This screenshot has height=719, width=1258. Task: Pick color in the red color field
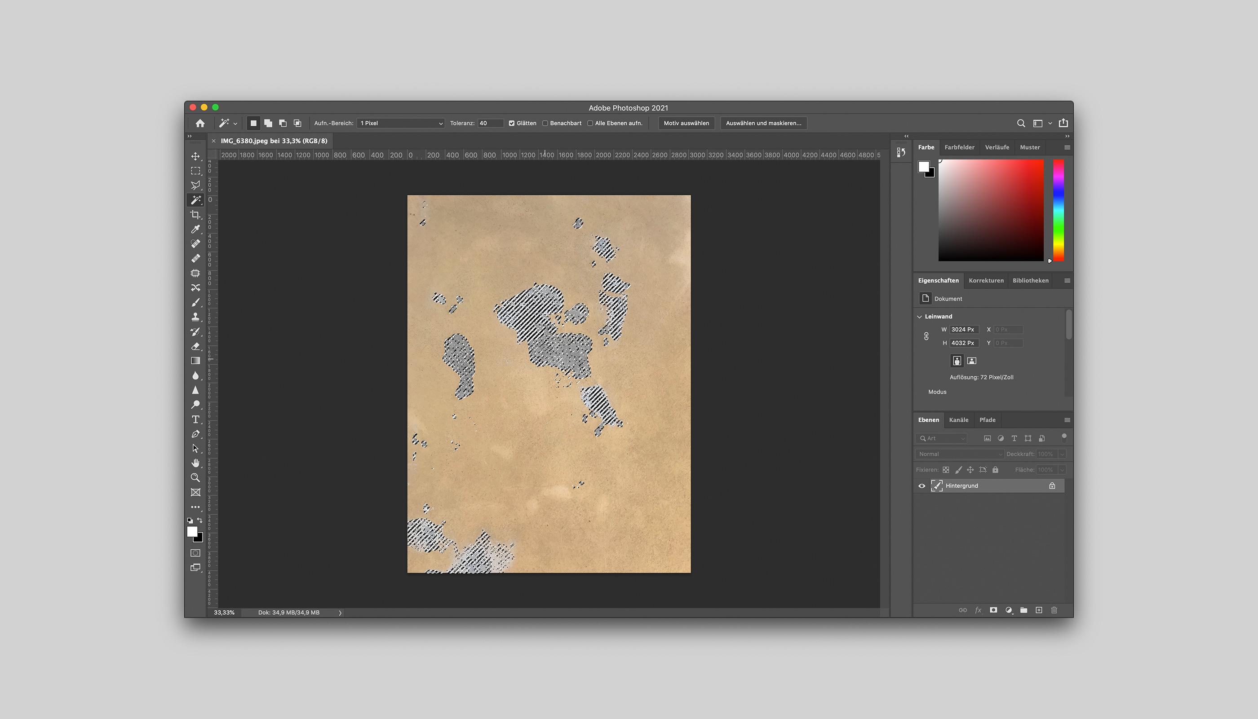coord(991,210)
